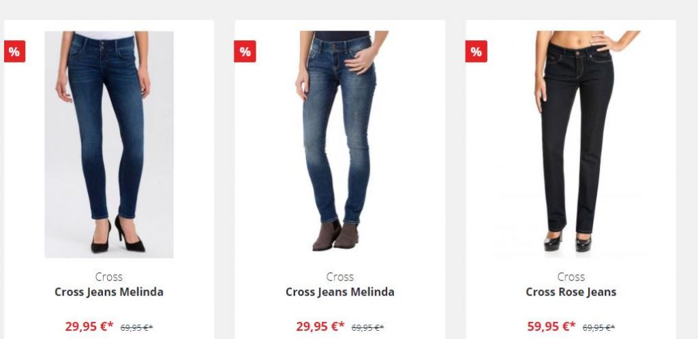Click the black high heels in first photo

point(118,236)
